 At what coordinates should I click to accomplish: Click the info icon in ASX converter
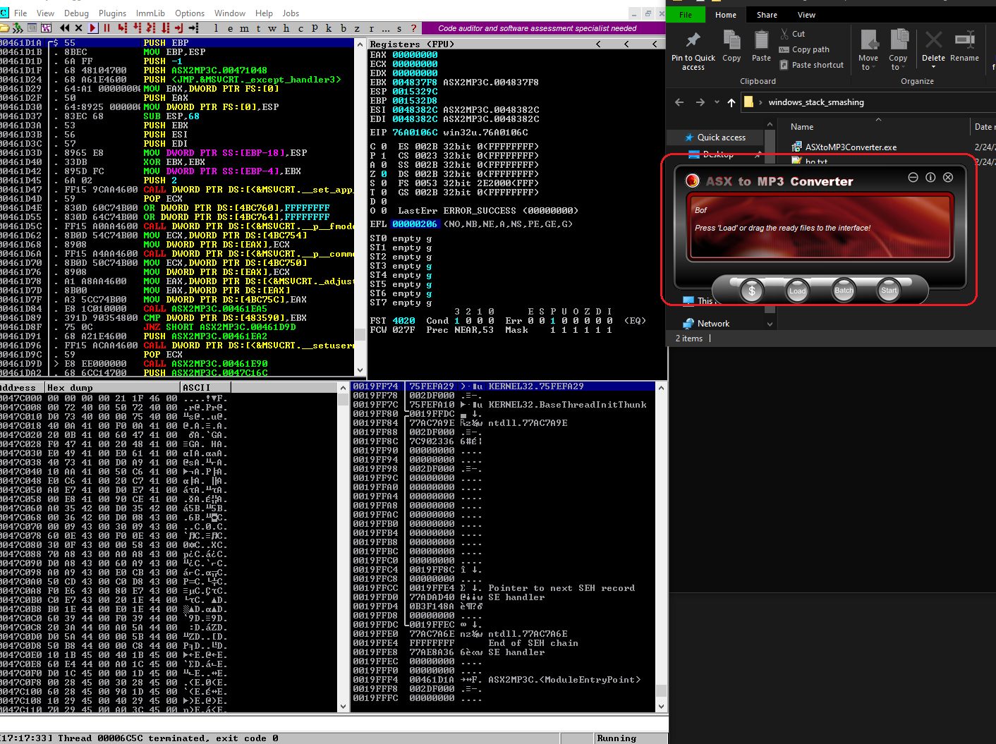[930, 178]
